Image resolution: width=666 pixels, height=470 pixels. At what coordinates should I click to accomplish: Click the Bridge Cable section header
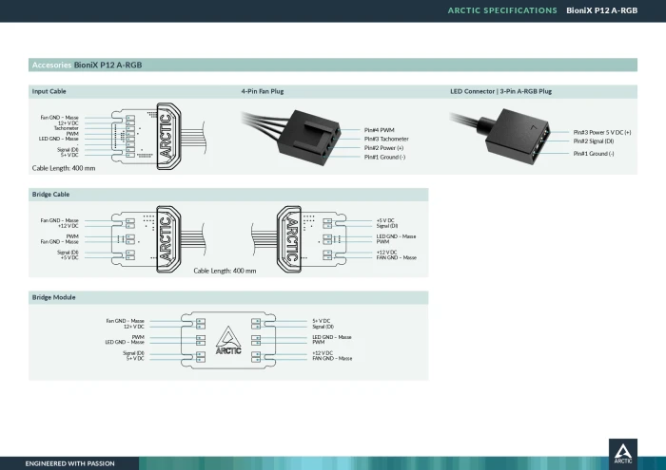[x=50, y=194]
